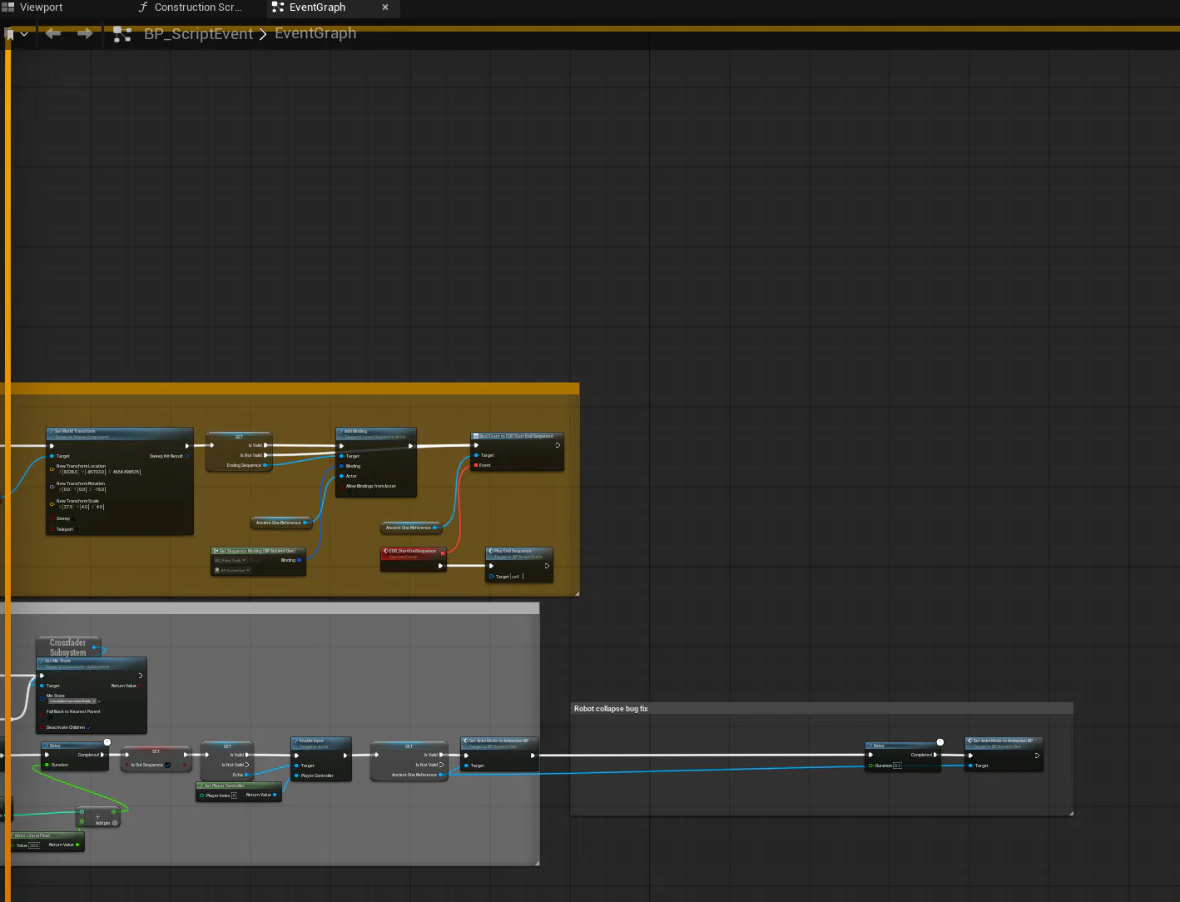Screen dimensions: 1180x902
Task: Click the Echo output pin on GET node
Action: pyautogui.click(x=247, y=775)
